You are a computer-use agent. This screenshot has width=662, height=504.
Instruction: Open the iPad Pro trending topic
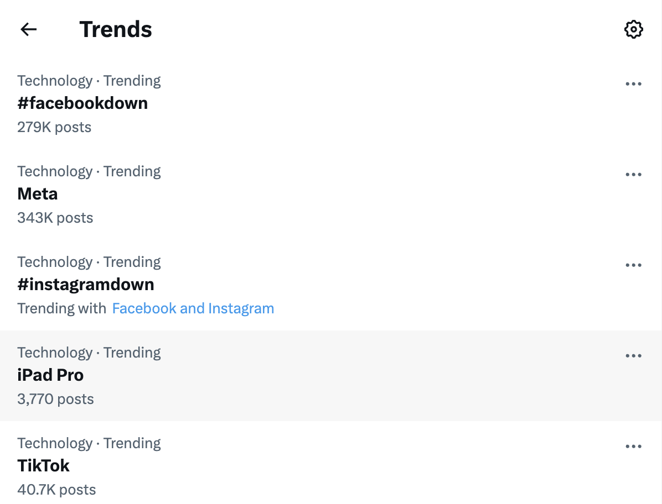tap(50, 375)
